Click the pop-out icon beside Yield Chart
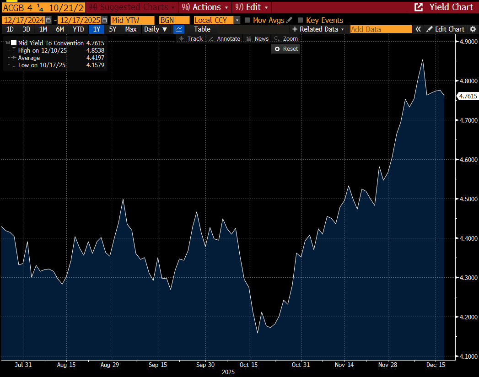 [x=418, y=7]
